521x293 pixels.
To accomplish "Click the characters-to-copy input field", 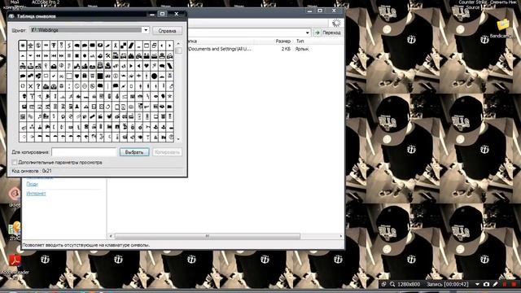I will [84, 152].
